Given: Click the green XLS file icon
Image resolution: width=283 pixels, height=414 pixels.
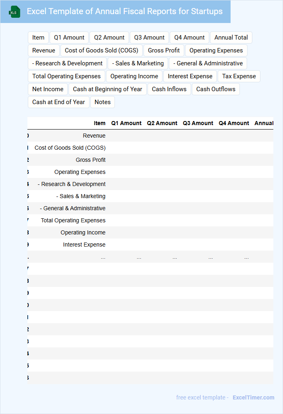Looking at the screenshot, I should 15,12.
